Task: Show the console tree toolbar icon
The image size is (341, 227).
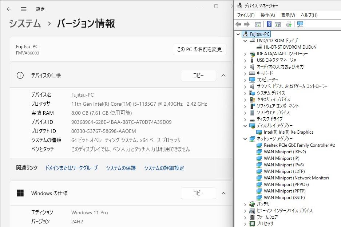Action: pos(258,24)
